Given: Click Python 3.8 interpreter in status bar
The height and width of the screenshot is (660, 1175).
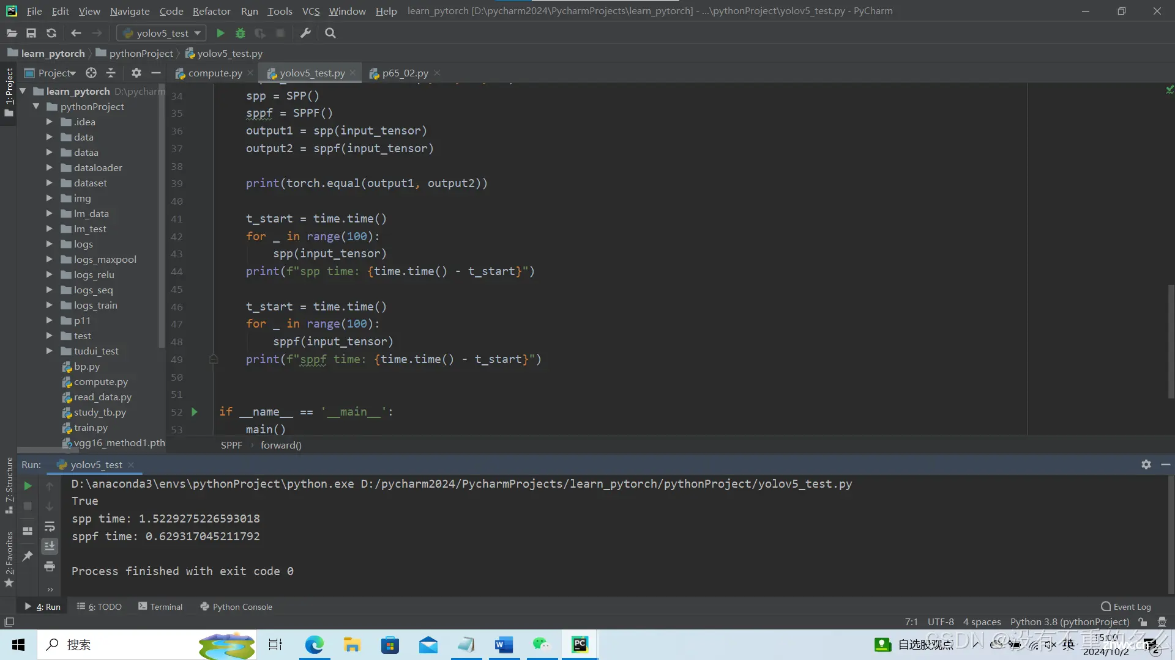Looking at the screenshot, I should pyautogui.click(x=1070, y=622).
